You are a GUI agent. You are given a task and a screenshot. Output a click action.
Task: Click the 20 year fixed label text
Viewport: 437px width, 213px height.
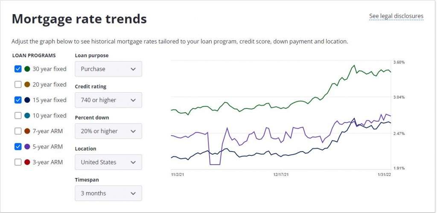click(x=50, y=85)
